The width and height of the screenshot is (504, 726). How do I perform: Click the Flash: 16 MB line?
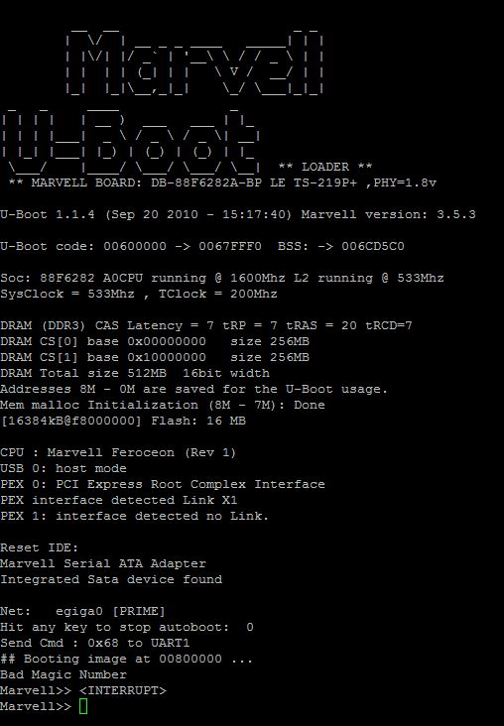coord(123,421)
